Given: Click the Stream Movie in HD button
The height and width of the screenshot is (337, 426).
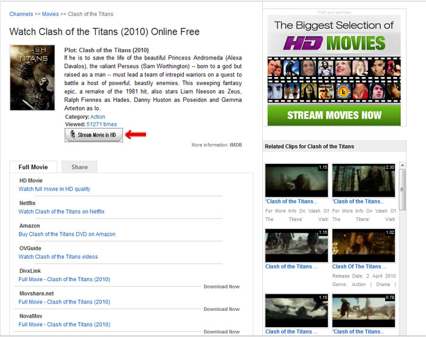Looking at the screenshot, I should 94,135.
